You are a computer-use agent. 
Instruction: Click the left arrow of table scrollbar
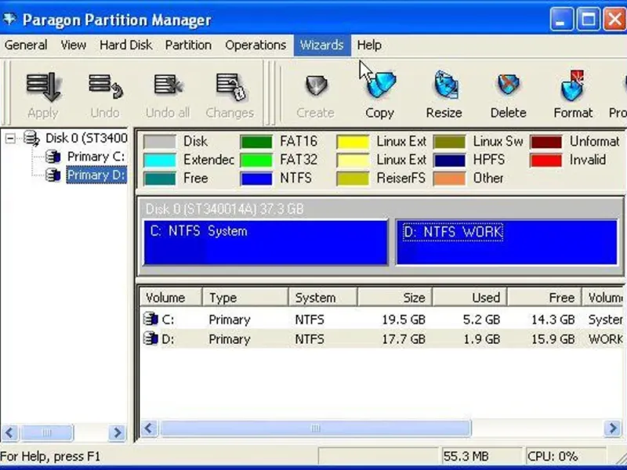(x=150, y=428)
